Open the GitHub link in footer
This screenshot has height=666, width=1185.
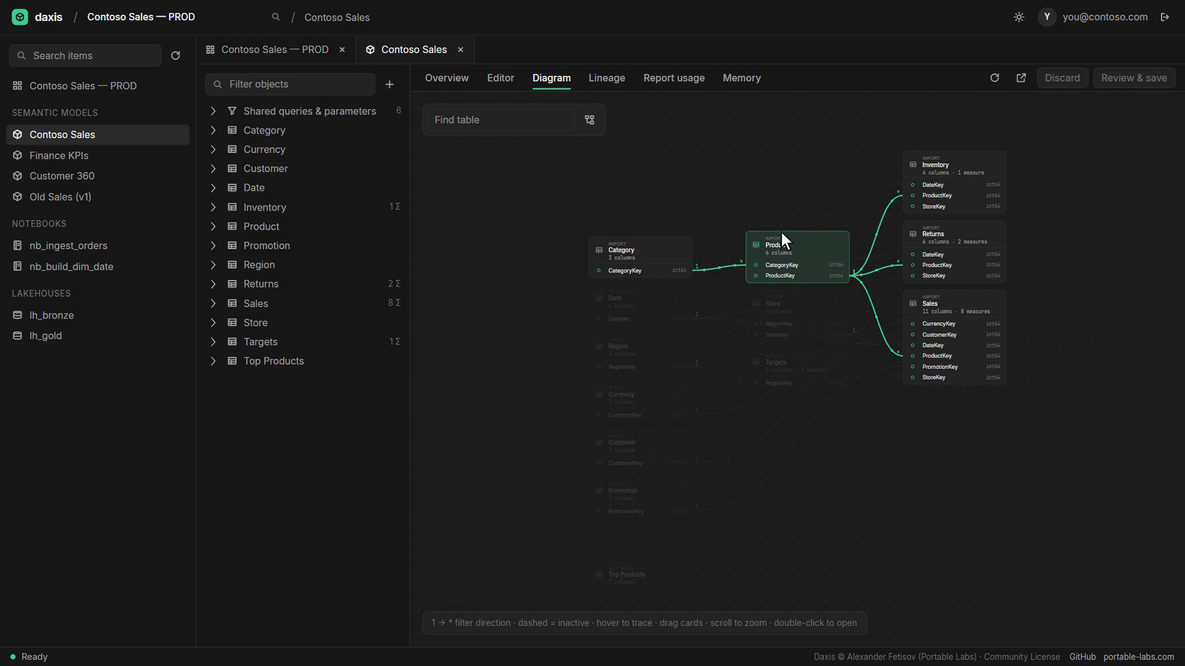pos(1083,657)
